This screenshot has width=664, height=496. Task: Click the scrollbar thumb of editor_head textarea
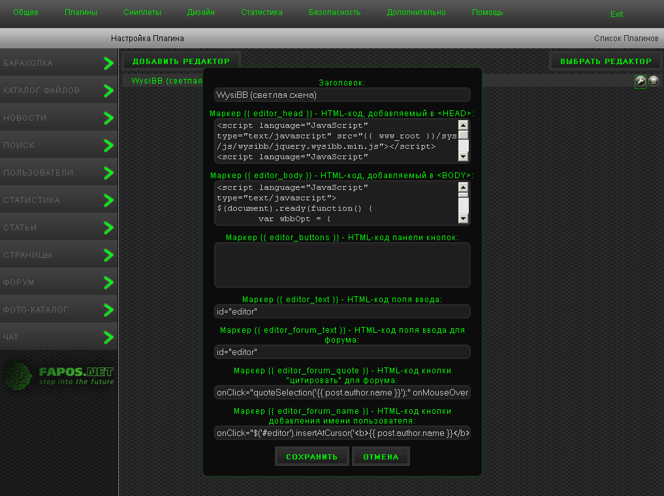464,135
